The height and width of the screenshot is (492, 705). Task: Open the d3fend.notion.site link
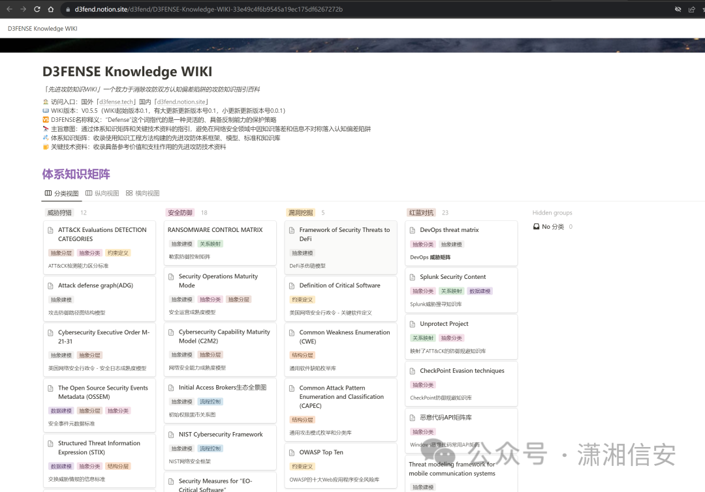pyautogui.click(x=181, y=102)
